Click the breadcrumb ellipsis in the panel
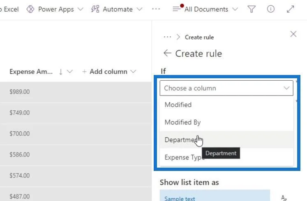The image size is (307, 201). pyautogui.click(x=167, y=37)
